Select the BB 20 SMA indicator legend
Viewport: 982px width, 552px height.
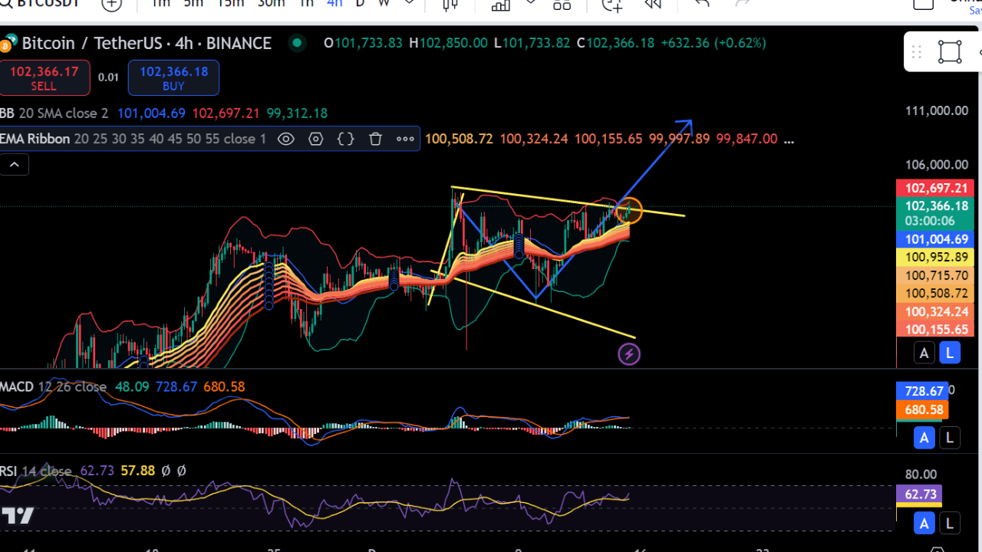(x=54, y=113)
